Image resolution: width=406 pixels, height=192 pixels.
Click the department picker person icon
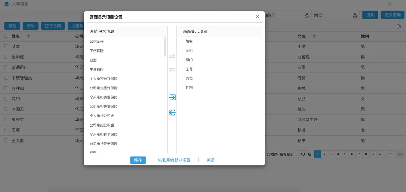307,15
